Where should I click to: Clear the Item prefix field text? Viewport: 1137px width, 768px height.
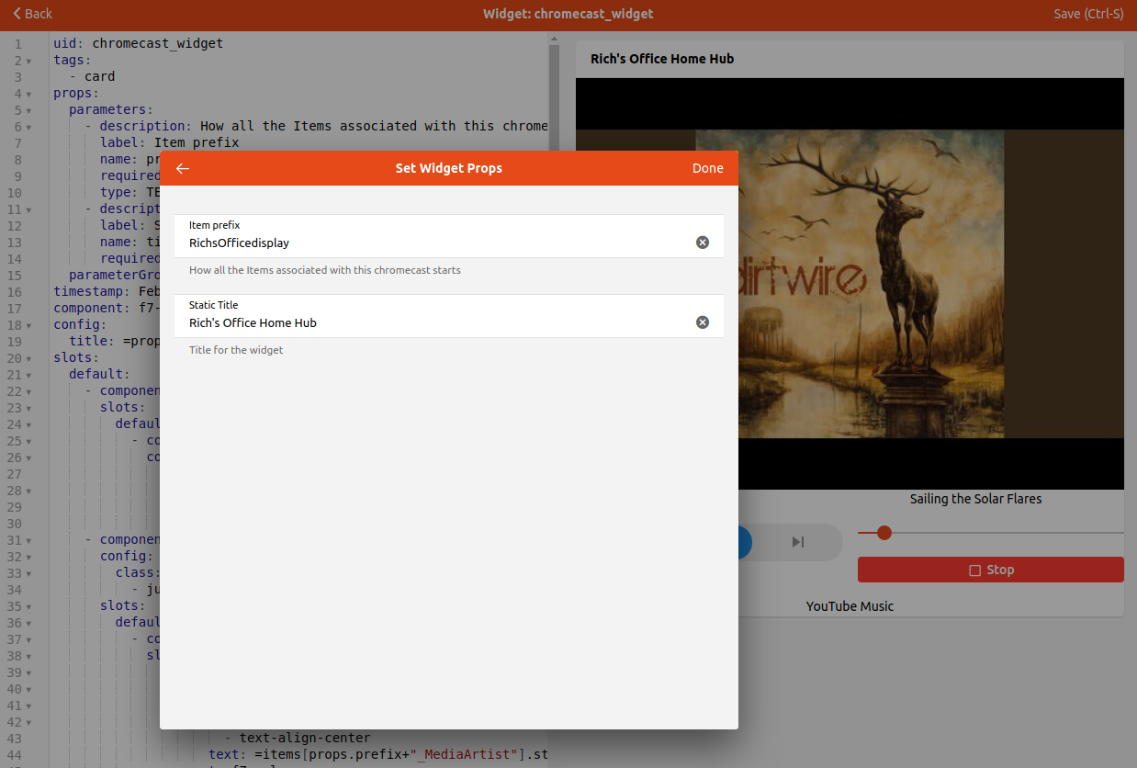[x=703, y=242]
